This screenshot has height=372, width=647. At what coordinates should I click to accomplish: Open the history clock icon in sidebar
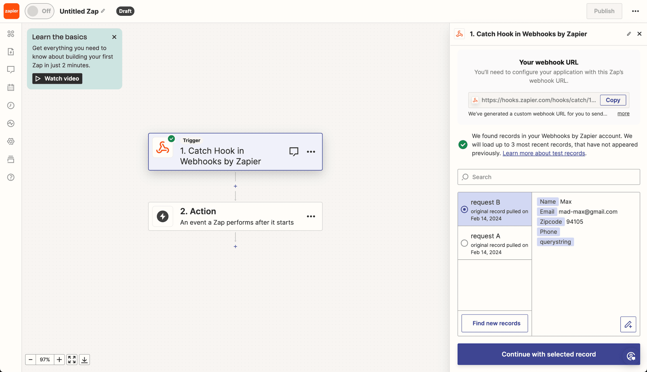click(11, 106)
